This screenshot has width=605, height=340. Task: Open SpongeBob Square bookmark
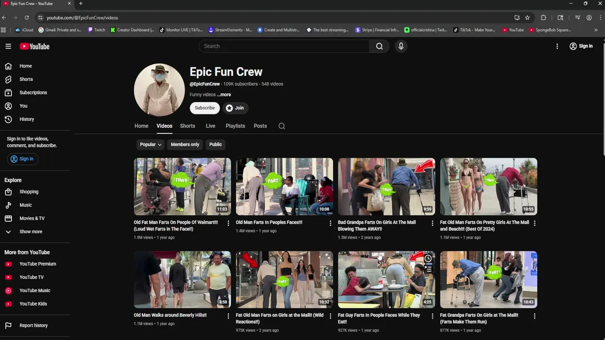click(550, 30)
